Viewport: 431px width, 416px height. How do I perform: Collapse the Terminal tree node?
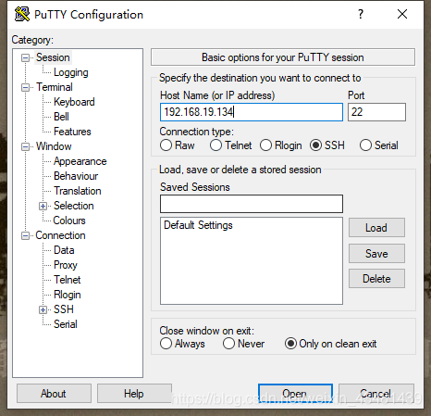tap(25, 87)
